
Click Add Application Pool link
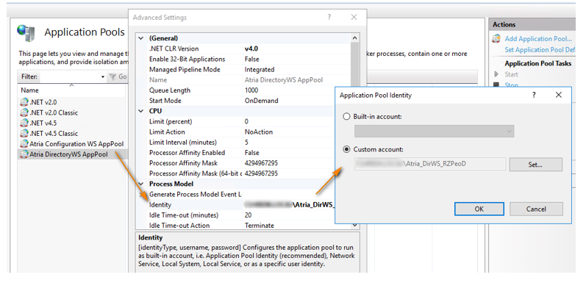tap(538, 39)
